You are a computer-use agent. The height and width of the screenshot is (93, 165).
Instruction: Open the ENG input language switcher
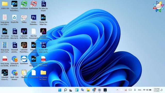pos(139,90)
